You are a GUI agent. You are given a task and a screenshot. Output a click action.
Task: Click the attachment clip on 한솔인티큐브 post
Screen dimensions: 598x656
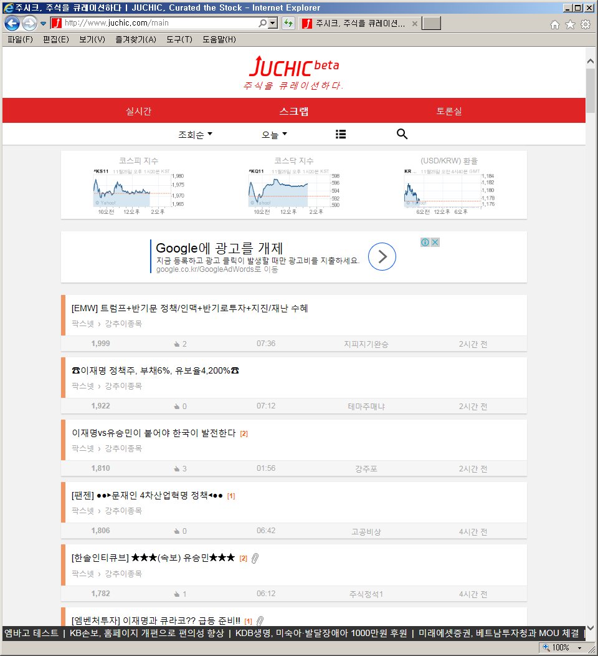coord(255,558)
